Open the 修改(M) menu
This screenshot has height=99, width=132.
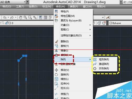pyautogui.click(x=60, y=7)
